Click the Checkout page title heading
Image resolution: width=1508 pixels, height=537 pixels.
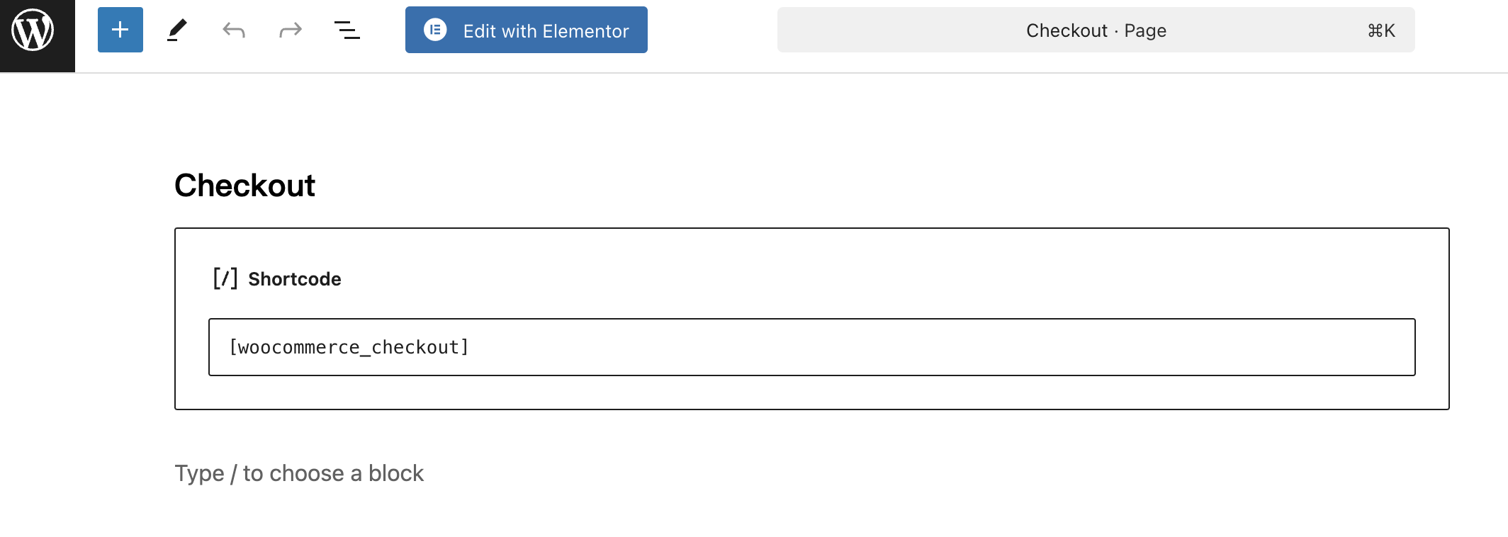pyautogui.click(x=244, y=186)
